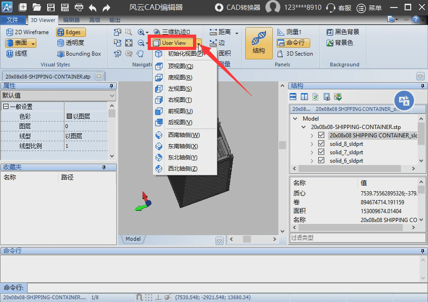Choose 底视图(R) bottom view

click(185, 78)
